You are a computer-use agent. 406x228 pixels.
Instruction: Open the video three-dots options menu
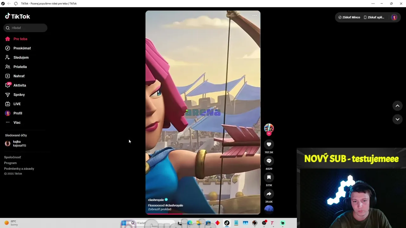click(254, 16)
